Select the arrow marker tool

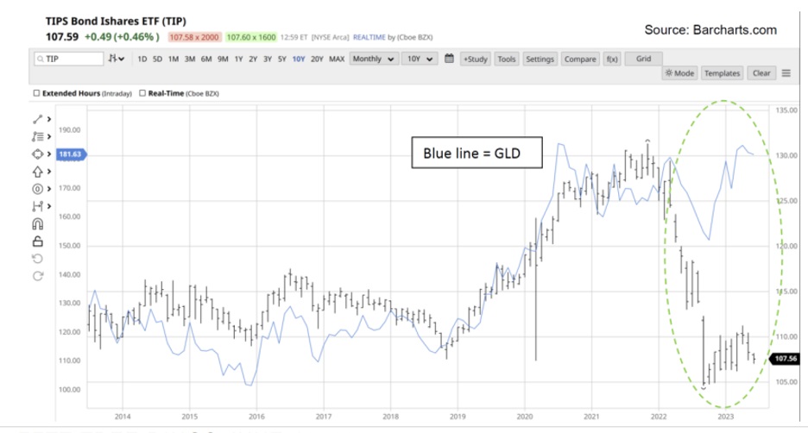[x=38, y=172]
